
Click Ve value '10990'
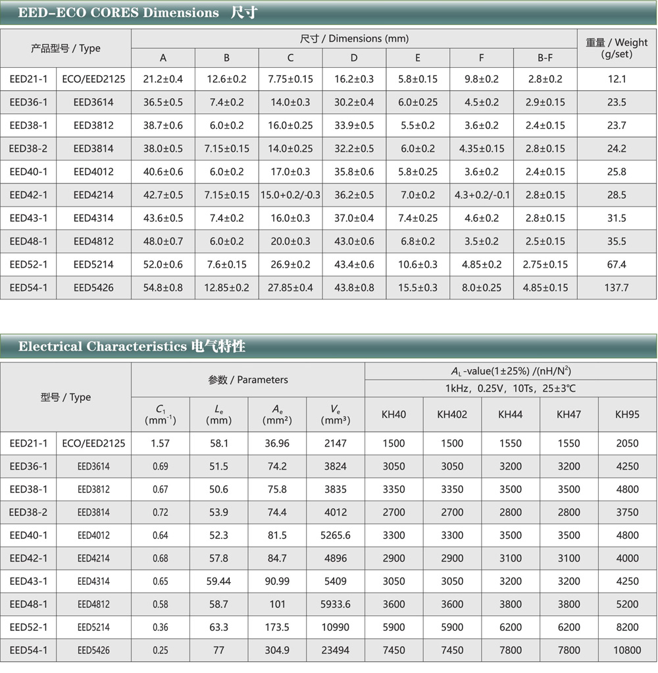(335, 628)
